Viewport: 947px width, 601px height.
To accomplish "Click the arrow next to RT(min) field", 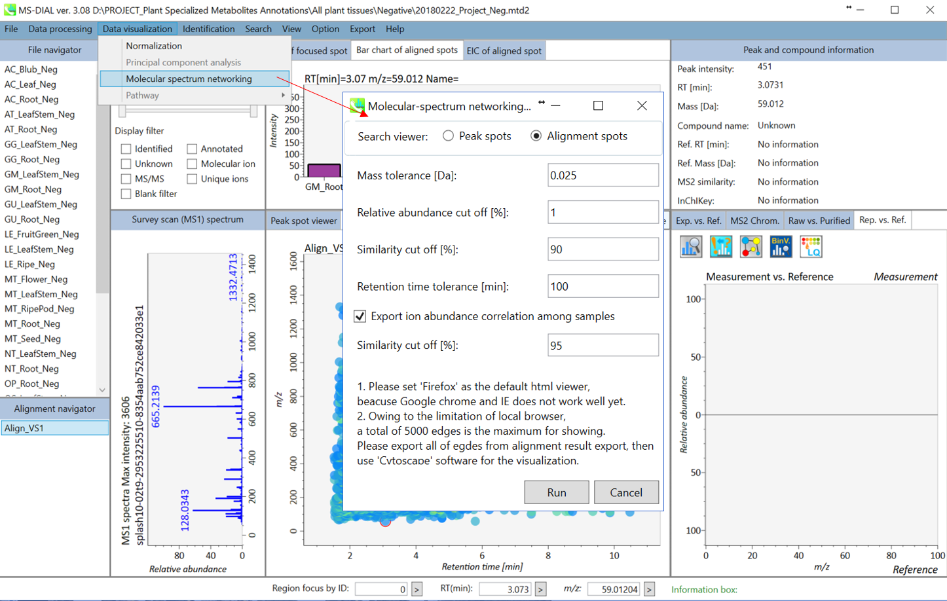I will pos(541,590).
